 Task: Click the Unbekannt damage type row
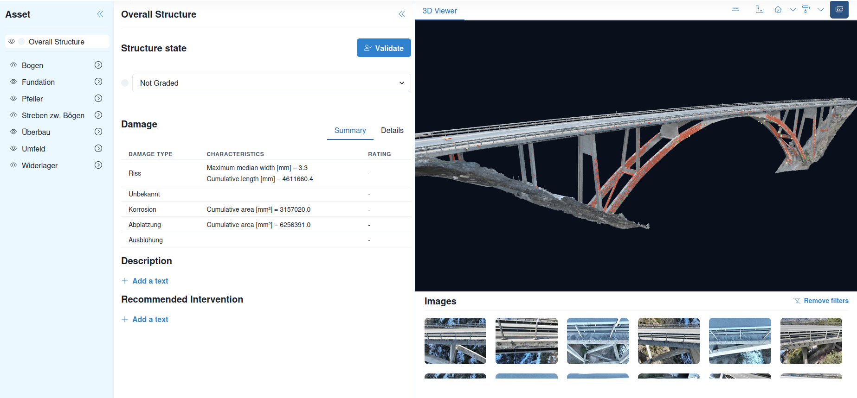[266, 194]
